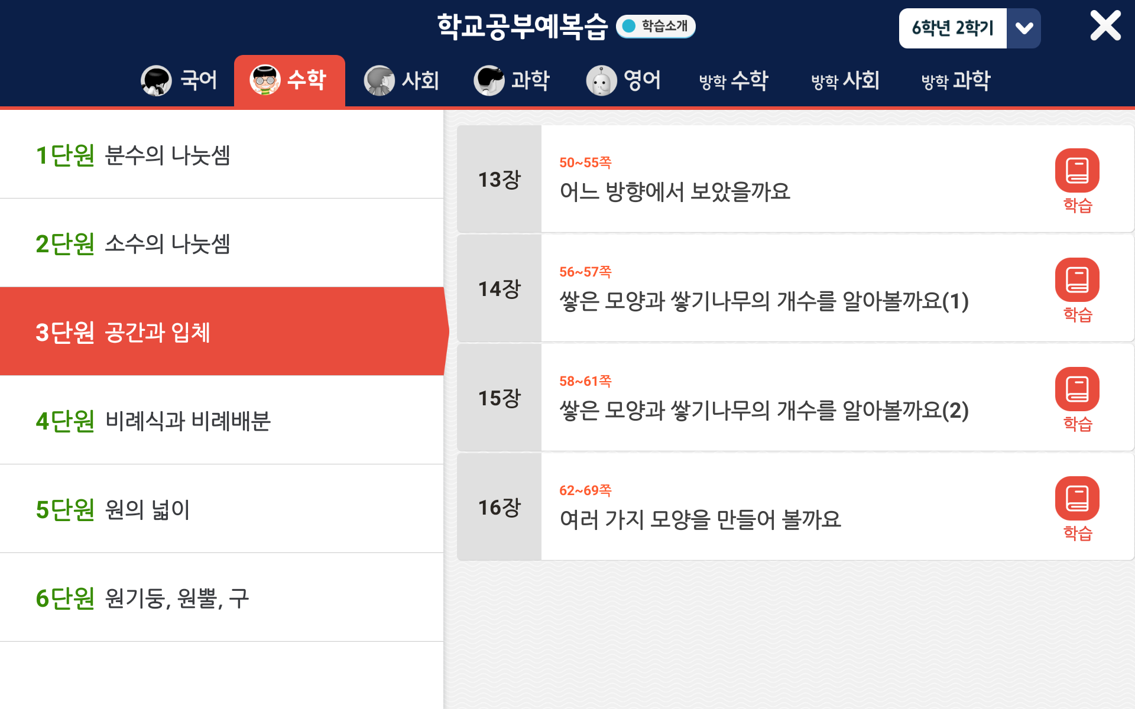Select unit 6단원 원기둥, 원뿔, 구
This screenshot has height=709, width=1135.
(x=222, y=598)
